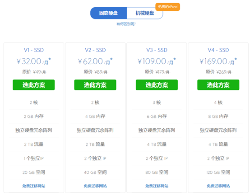Choose the 选此方案 button for V2 - SSD
The image size is (250, 196).
click(x=95, y=85)
